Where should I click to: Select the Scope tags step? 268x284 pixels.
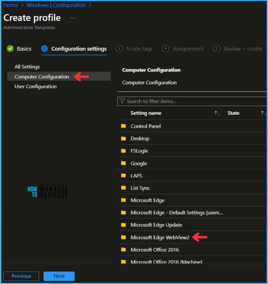134,49
